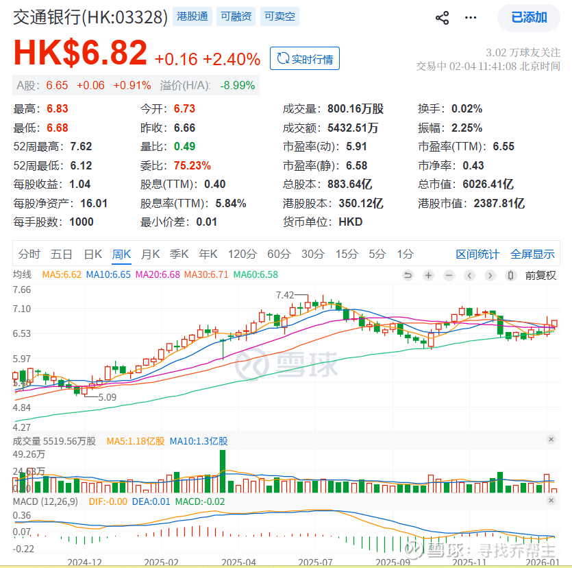Image resolution: width=572 pixels, height=568 pixels.
Task: Select the 可卖空 tag
Action: [279, 16]
